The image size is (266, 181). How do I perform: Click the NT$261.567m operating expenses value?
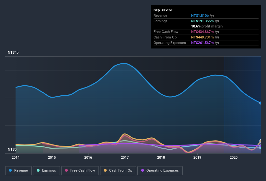[202, 43]
